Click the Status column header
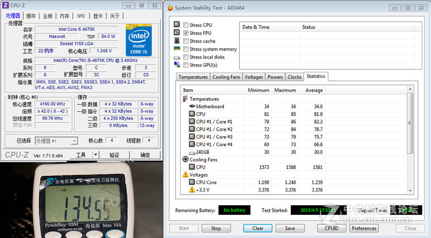 (309, 27)
